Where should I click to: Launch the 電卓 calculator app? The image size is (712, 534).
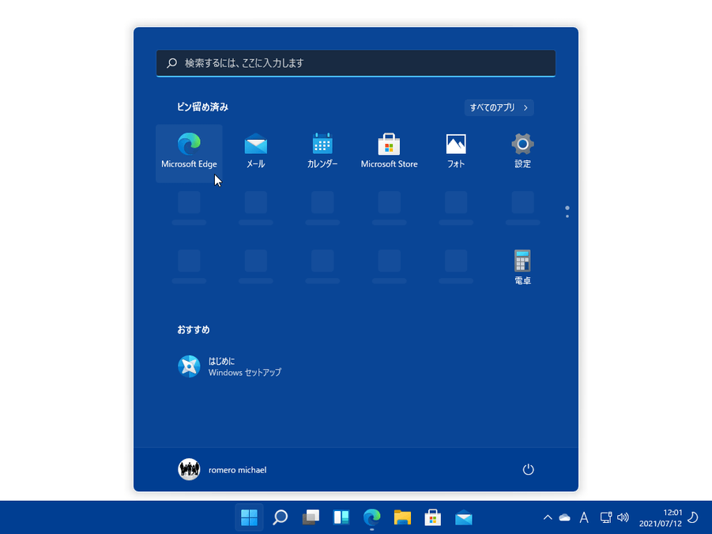pos(522,268)
